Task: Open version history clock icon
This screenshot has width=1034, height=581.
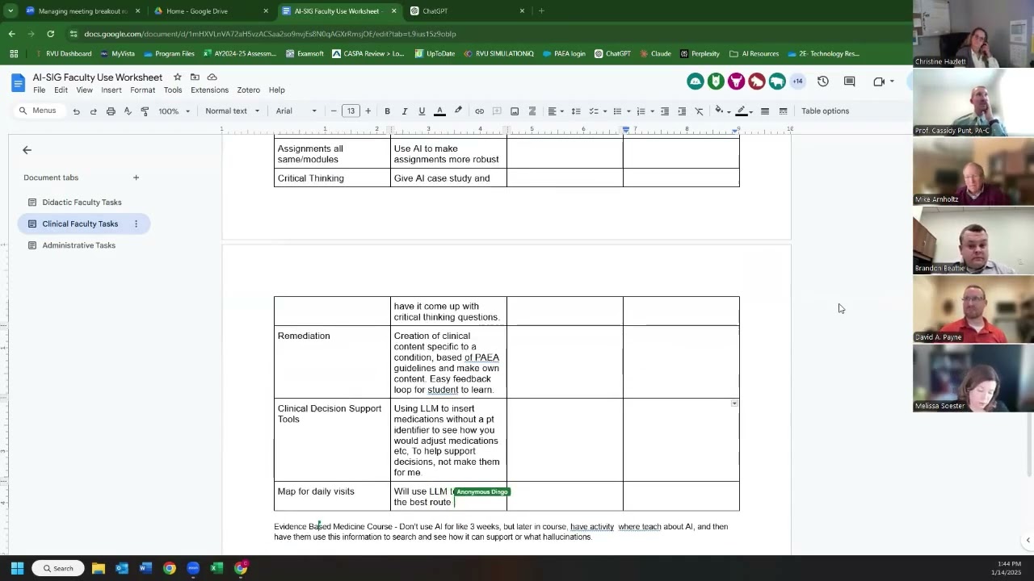Action: tap(823, 82)
